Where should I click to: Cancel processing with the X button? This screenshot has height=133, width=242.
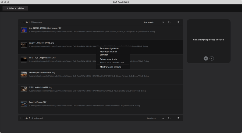point(212,58)
